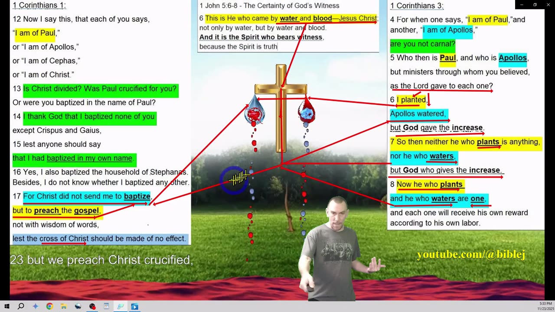Click '1 John 5:6-8 - The Certainty of God's Witness'
Viewport: 555px width, 312px height.
(x=269, y=6)
